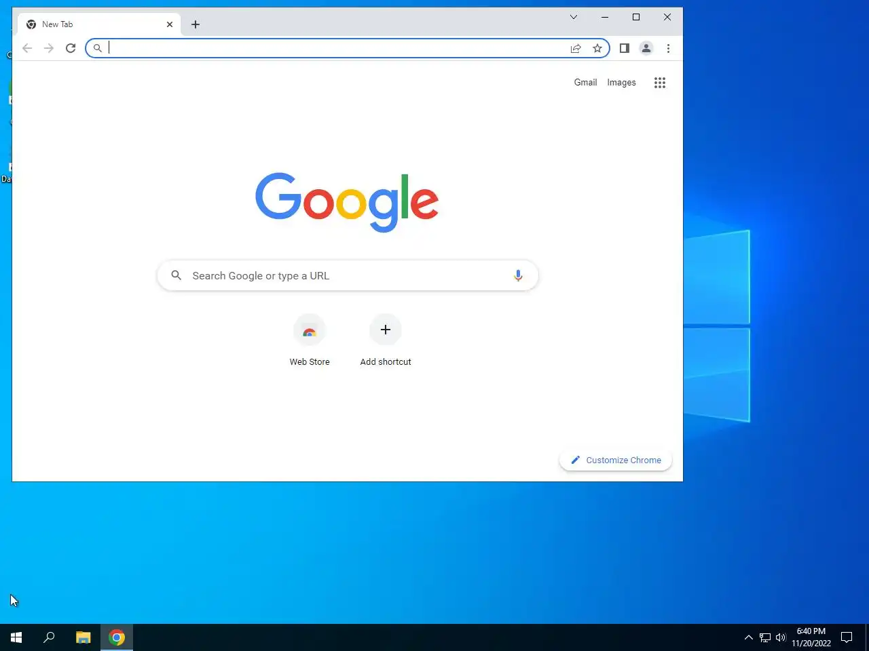Screen dimensions: 869x651
Task: Minimize the Chrome window
Action: coord(605,17)
